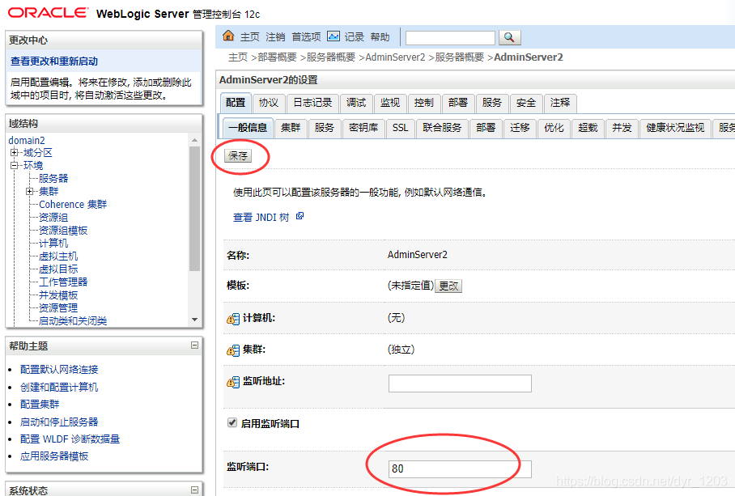Collapse the 系统状态 panel
Viewport: 735px width, 496px height.
coord(194,490)
